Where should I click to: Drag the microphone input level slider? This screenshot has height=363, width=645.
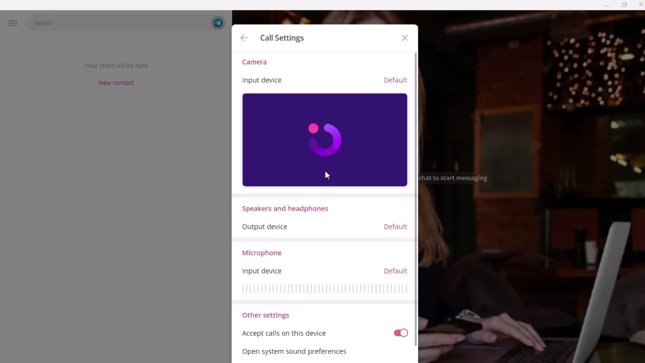[325, 288]
